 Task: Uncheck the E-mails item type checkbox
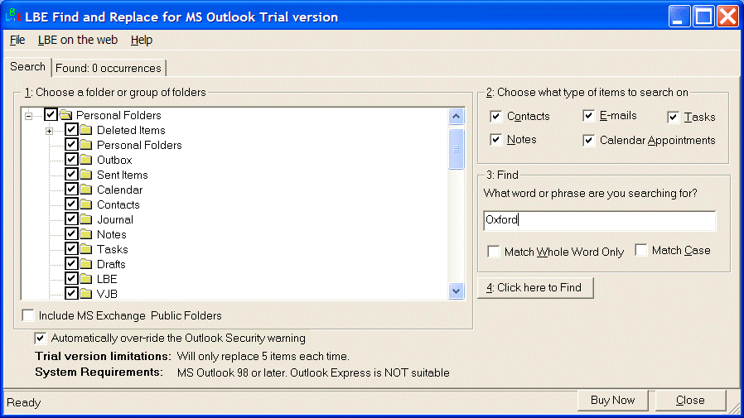coord(589,116)
